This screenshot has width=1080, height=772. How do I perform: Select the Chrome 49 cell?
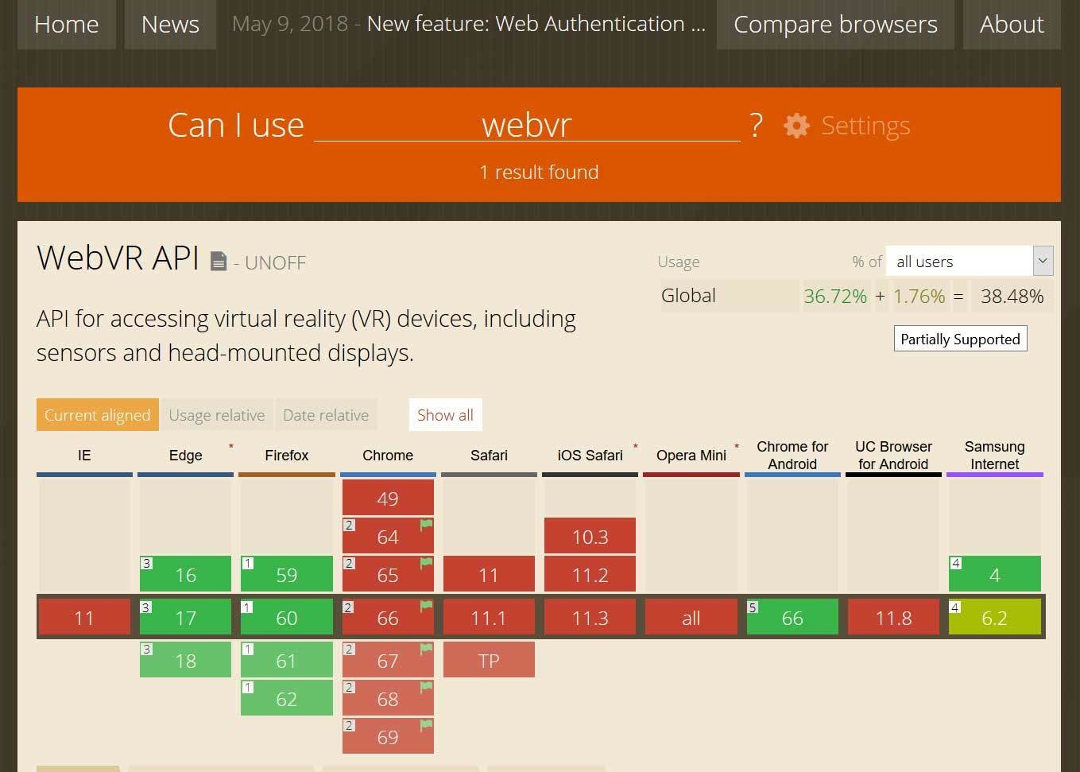388,499
